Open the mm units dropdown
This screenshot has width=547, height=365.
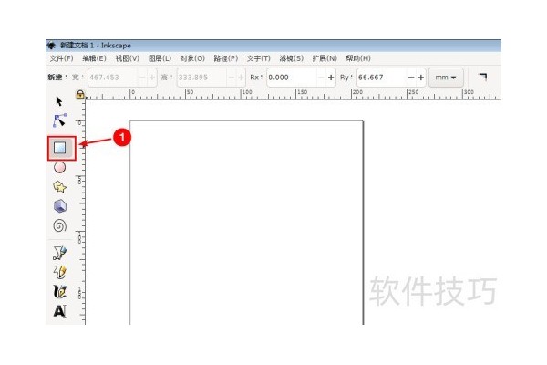(x=446, y=78)
